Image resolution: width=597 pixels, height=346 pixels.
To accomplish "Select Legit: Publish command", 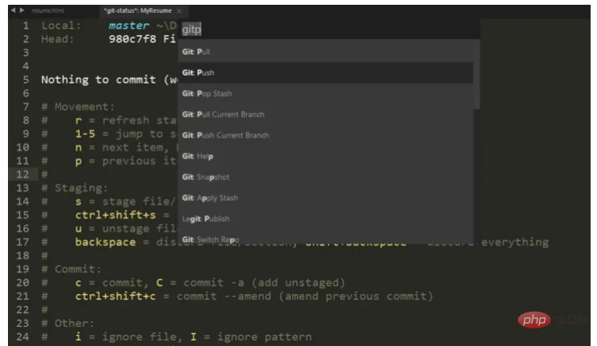I will point(326,219).
